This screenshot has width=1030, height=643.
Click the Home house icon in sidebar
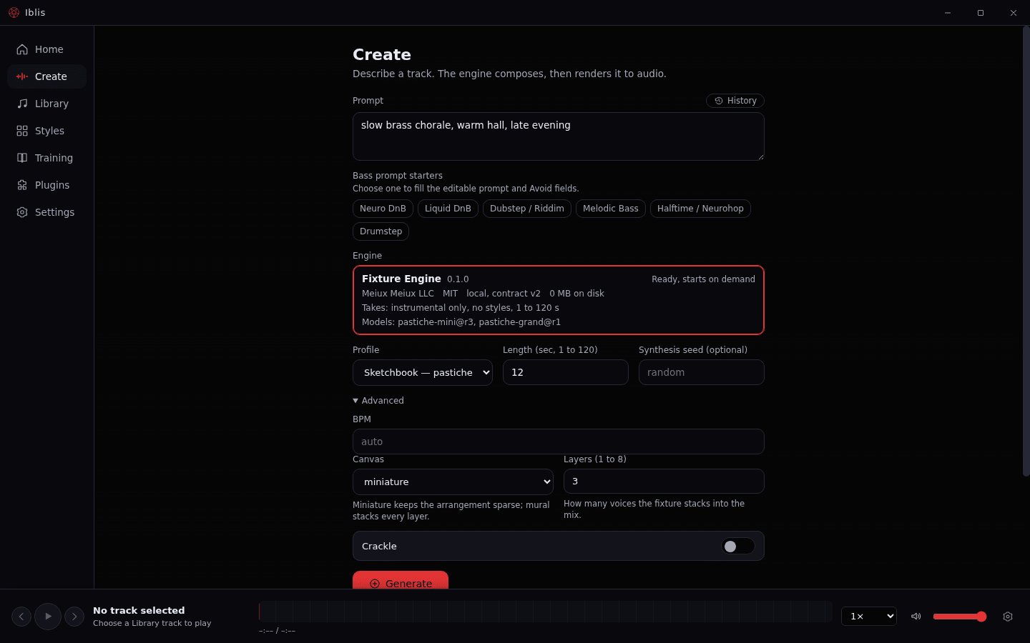coord(22,49)
